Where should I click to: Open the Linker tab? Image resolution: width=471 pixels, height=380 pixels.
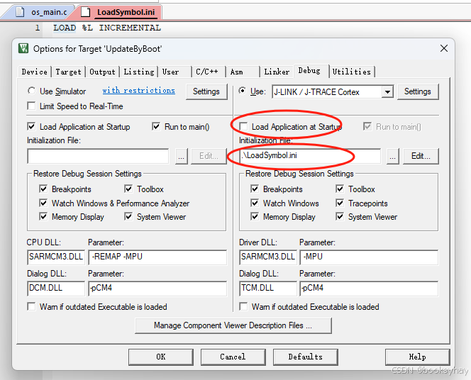pyautogui.click(x=277, y=72)
